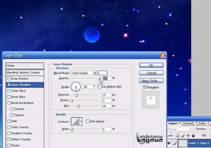Screen dimensions: 211x148
Task: Uncheck the Preview checkbox
Action: tap(145, 87)
